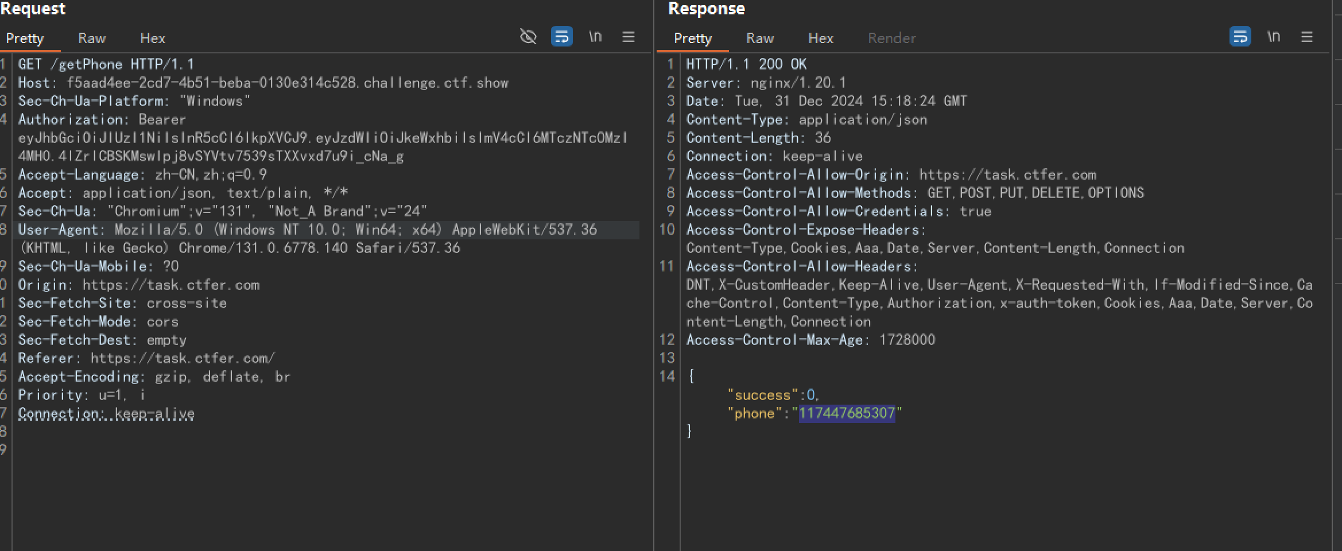Show non-printable characters in Response panel
Screen dimensions: 1342x551
click(1274, 37)
